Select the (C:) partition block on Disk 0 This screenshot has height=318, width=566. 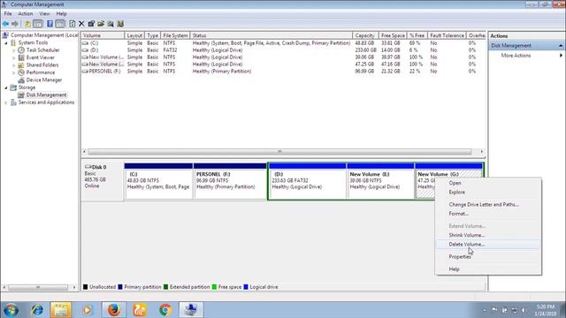pyautogui.click(x=158, y=180)
